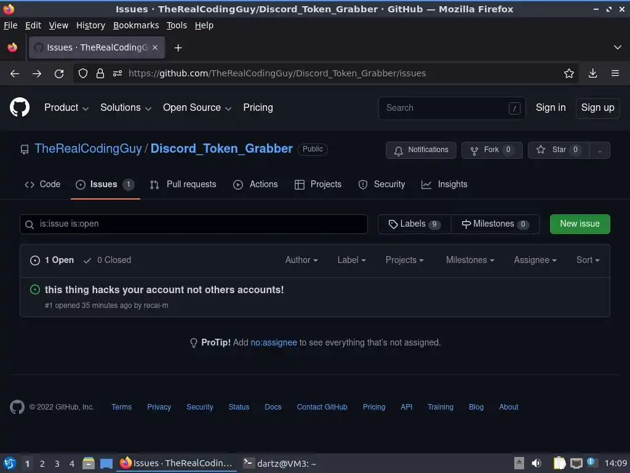Click the update notification tray icon
Viewport: 630px width, 473px height.
click(x=591, y=462)
